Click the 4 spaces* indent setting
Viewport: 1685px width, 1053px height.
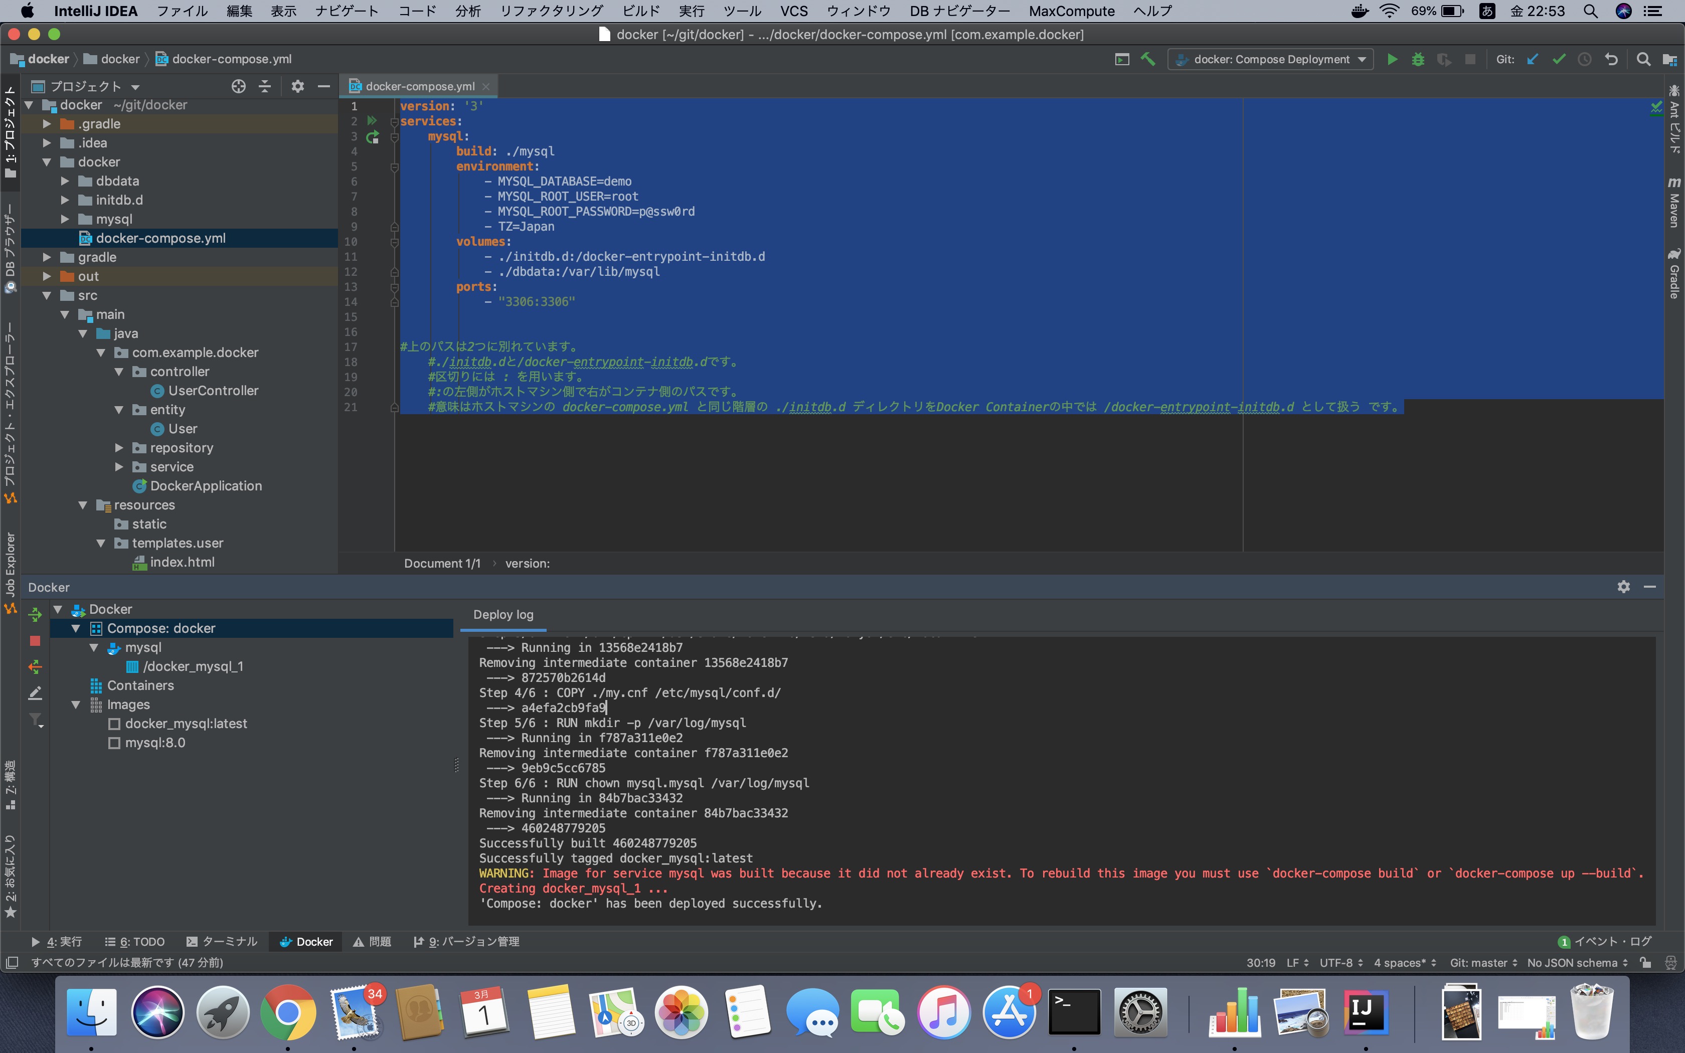point(1405,962)
